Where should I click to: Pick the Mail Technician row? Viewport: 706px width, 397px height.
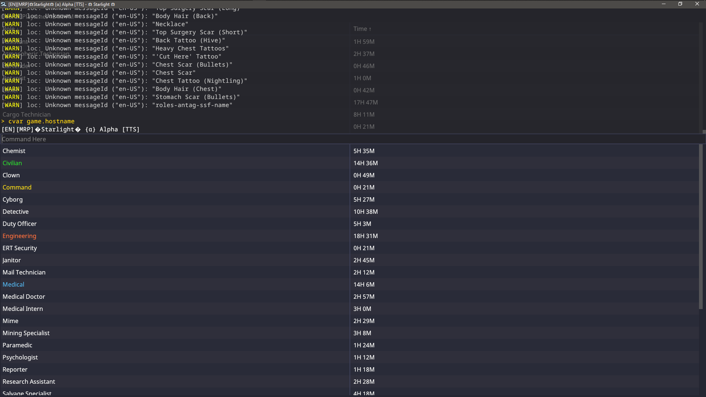24,272
